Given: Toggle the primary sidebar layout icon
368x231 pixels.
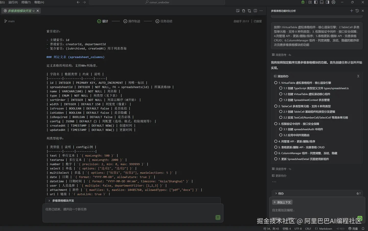Looking at the screenshot, I should coord(316,2).
